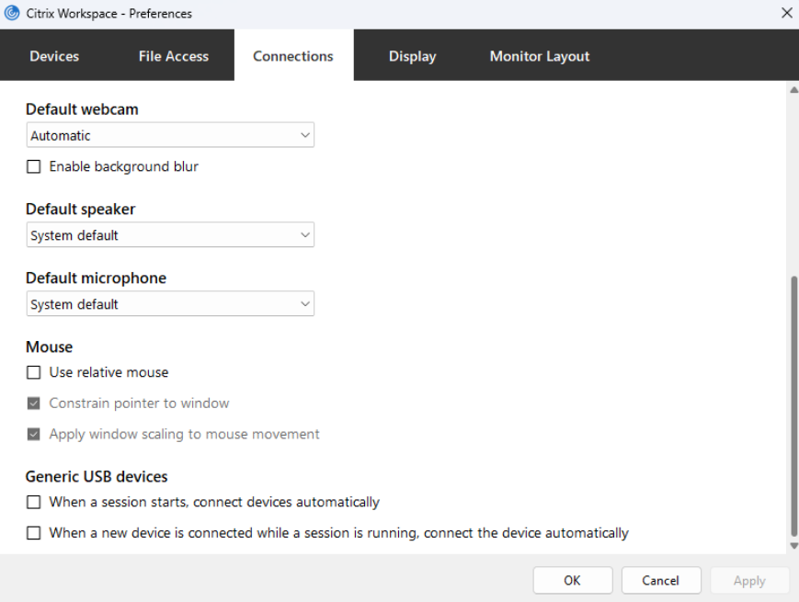Click the Citrix Workspace title bar icon

12,14
